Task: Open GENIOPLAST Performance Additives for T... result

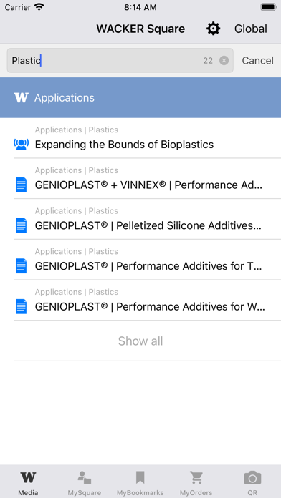Action: click(148, 260)
